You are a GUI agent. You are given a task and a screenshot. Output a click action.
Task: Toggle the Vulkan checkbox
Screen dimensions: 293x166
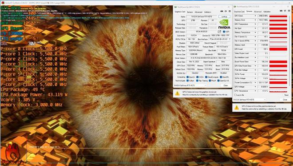click(187, 81)
